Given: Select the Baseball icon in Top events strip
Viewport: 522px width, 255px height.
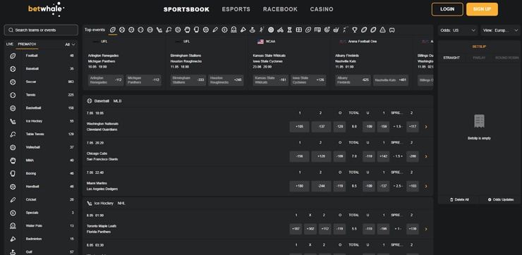Looking at the screenshot, I should coord(122,30).
